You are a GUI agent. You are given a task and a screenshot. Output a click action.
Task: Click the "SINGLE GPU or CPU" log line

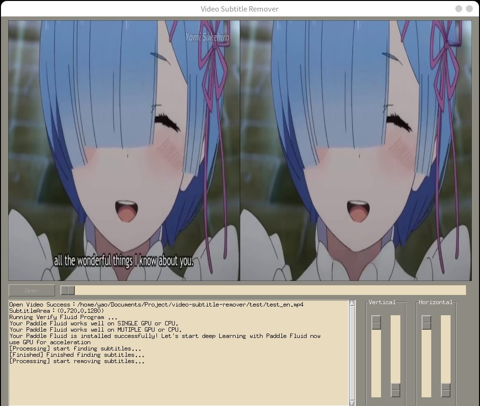pos(94,323)
